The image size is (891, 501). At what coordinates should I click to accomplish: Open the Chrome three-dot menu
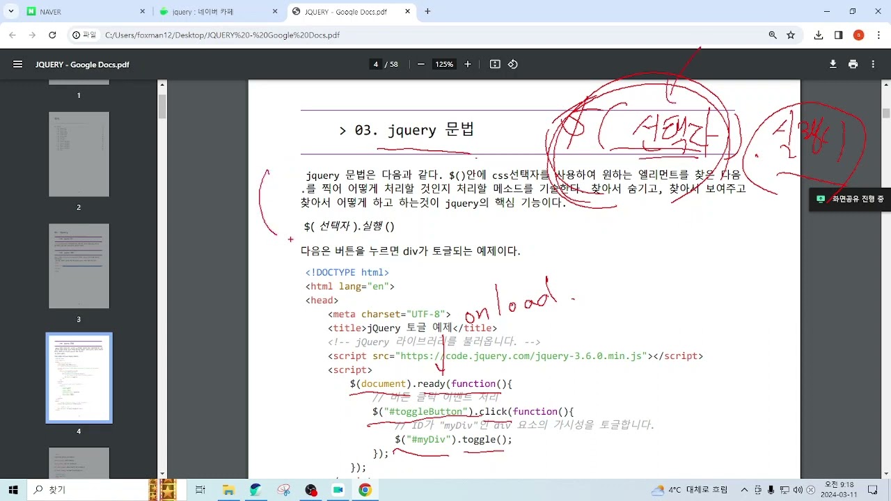(x=878, y=35)
